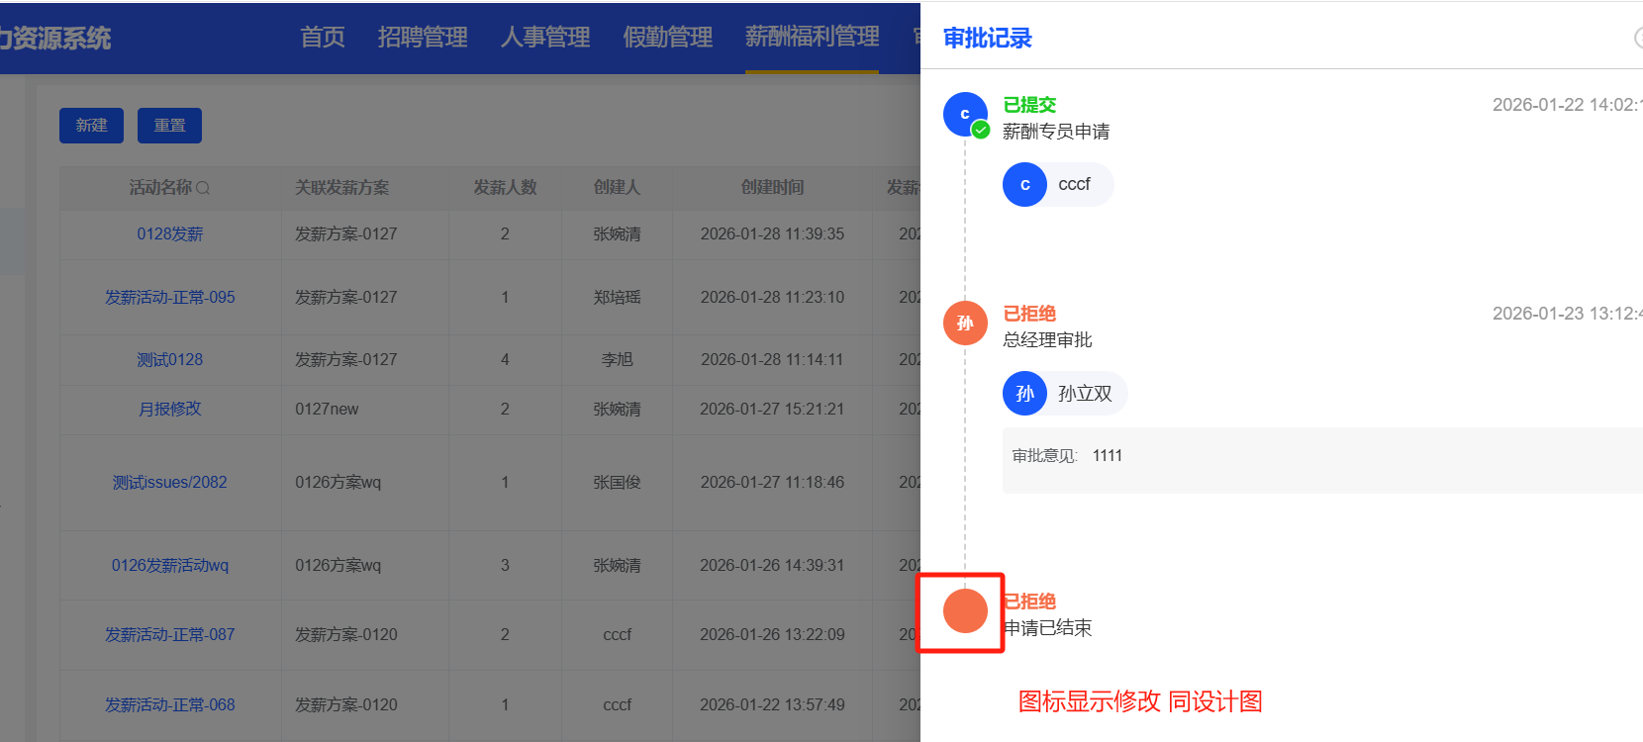This screenshot has width=1643, height=742.
Task: Click the 创建人 column header
Action: tap(617, 188)
